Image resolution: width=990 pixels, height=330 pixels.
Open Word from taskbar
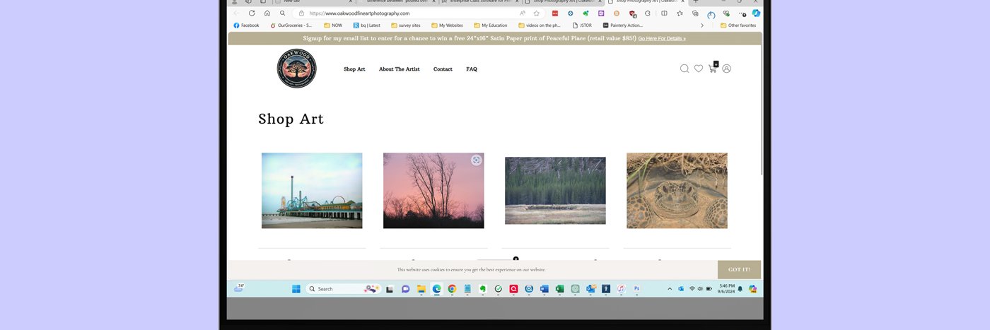click(x=544, y=288)
